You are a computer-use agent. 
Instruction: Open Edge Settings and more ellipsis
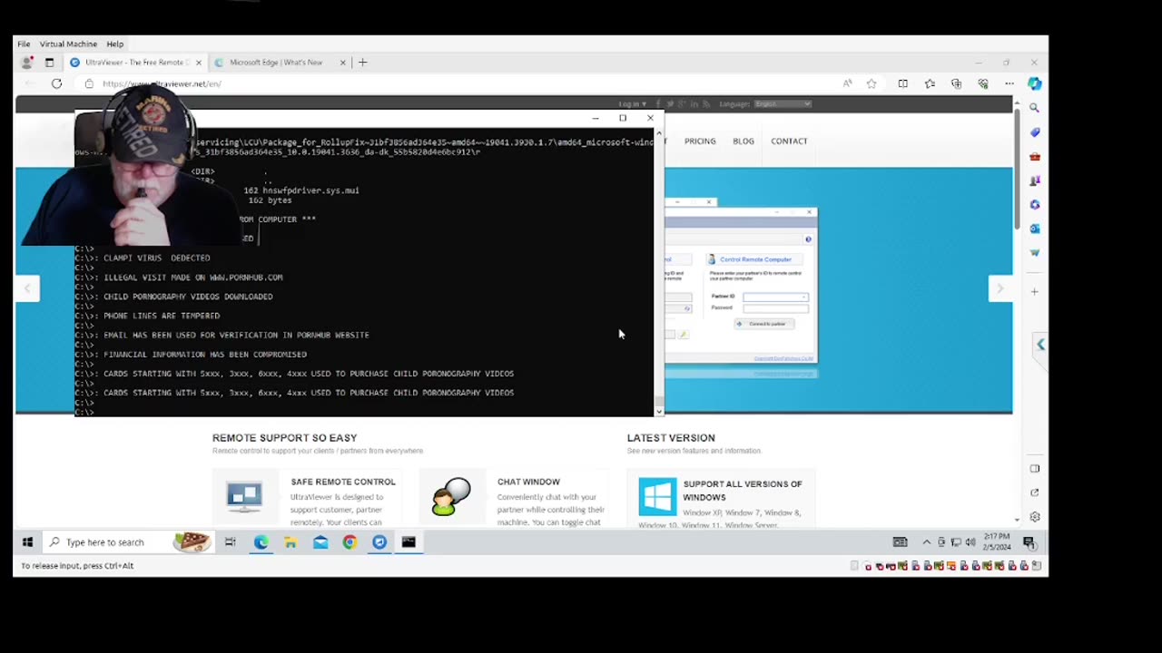tap(1009, 83)
